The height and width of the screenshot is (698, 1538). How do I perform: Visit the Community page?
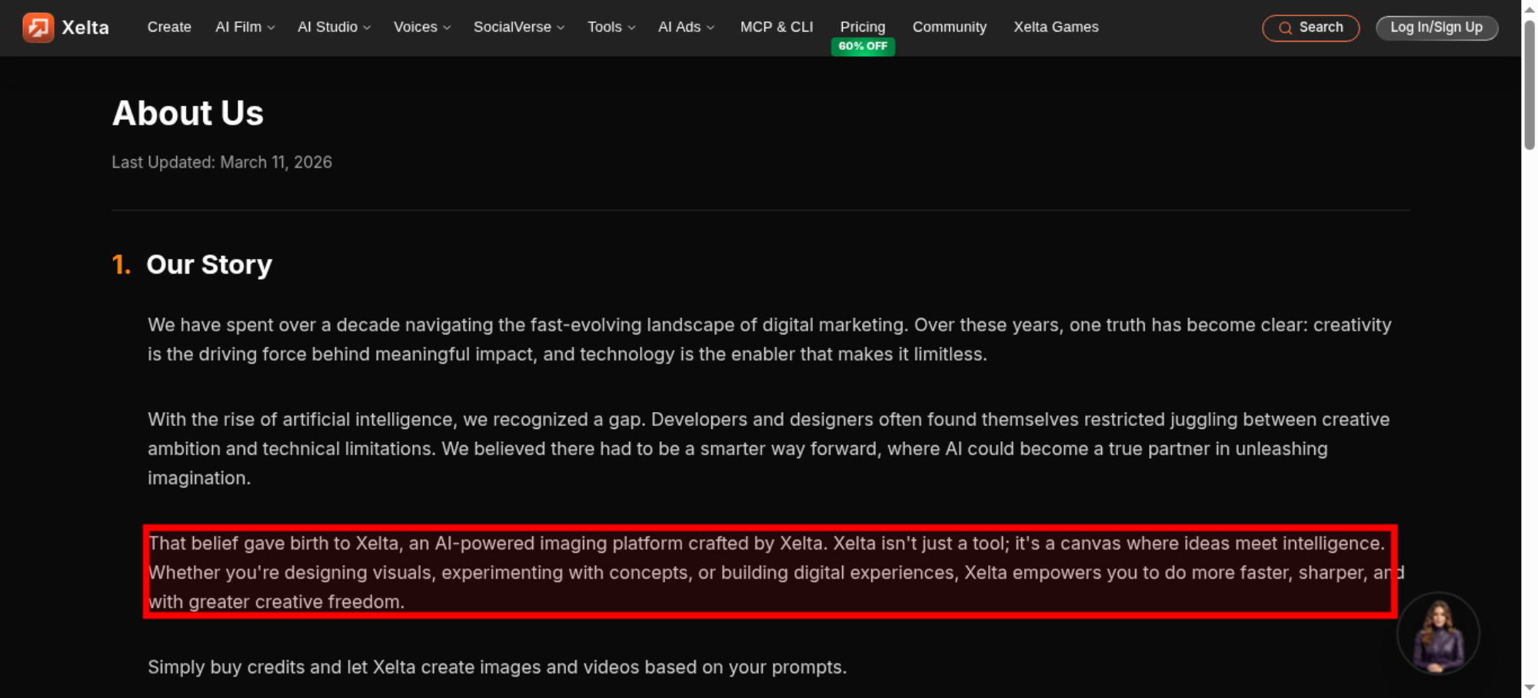click(x=950, y=27)
